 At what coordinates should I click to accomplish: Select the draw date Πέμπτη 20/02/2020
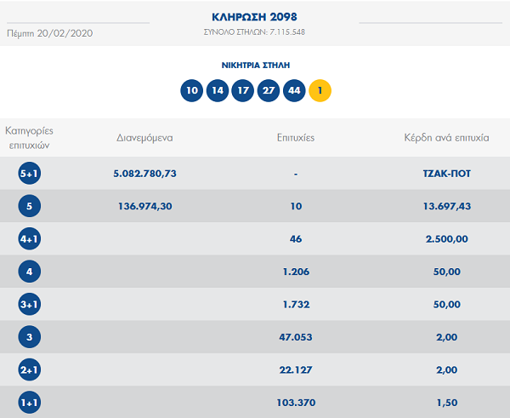point(49,32)
